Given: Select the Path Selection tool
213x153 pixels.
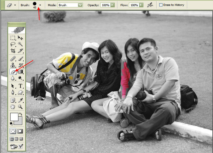Looking at the screenshot, I should click(x=13, y=86).
